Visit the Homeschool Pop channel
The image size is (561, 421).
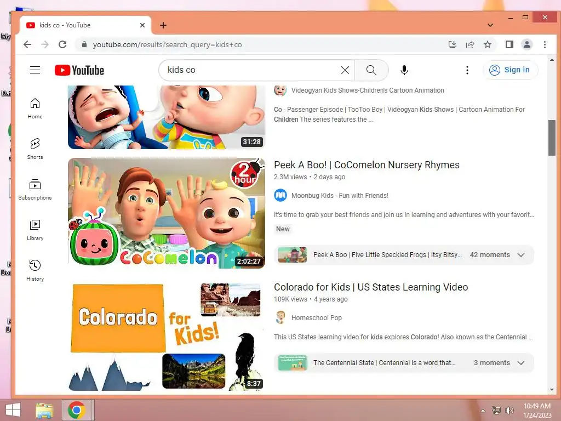316,318
